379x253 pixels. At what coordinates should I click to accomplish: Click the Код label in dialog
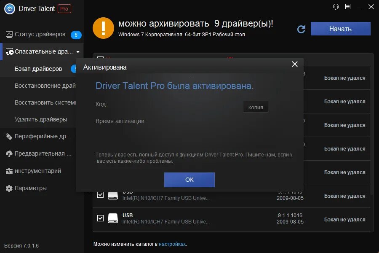click(101, 104)
